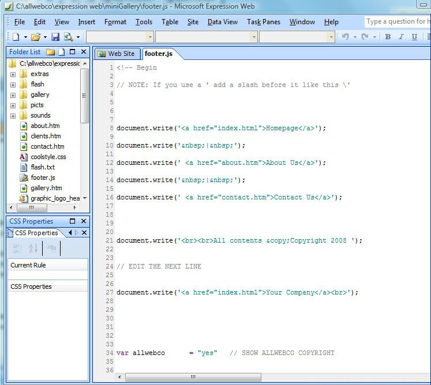Click Folder List scroll up arrow
This screenshot has height=385, width=431.
tap(85, 63)
